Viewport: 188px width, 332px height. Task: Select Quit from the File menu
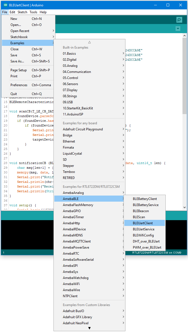[14, 94]
